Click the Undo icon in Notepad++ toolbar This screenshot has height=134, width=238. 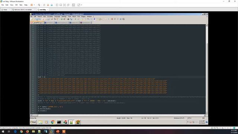[61, 19]
